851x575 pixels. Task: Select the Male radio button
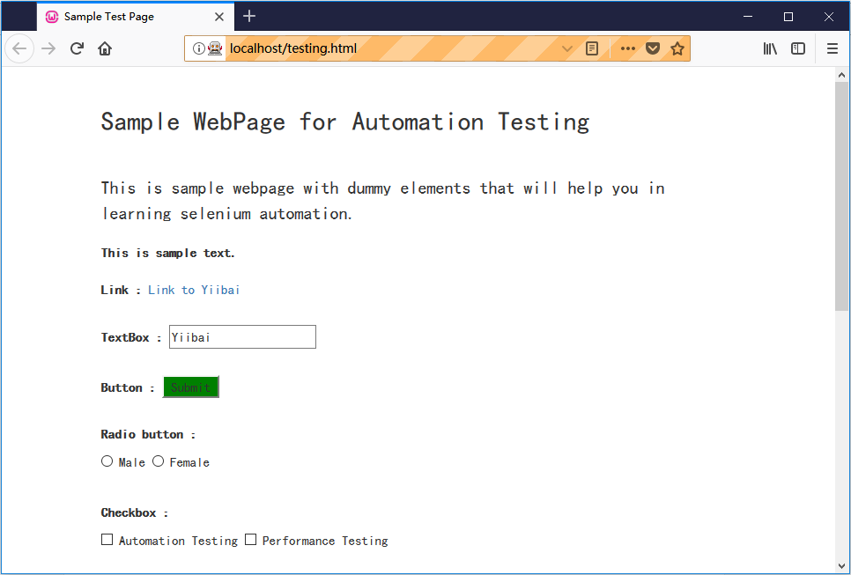tap(107, 461)
